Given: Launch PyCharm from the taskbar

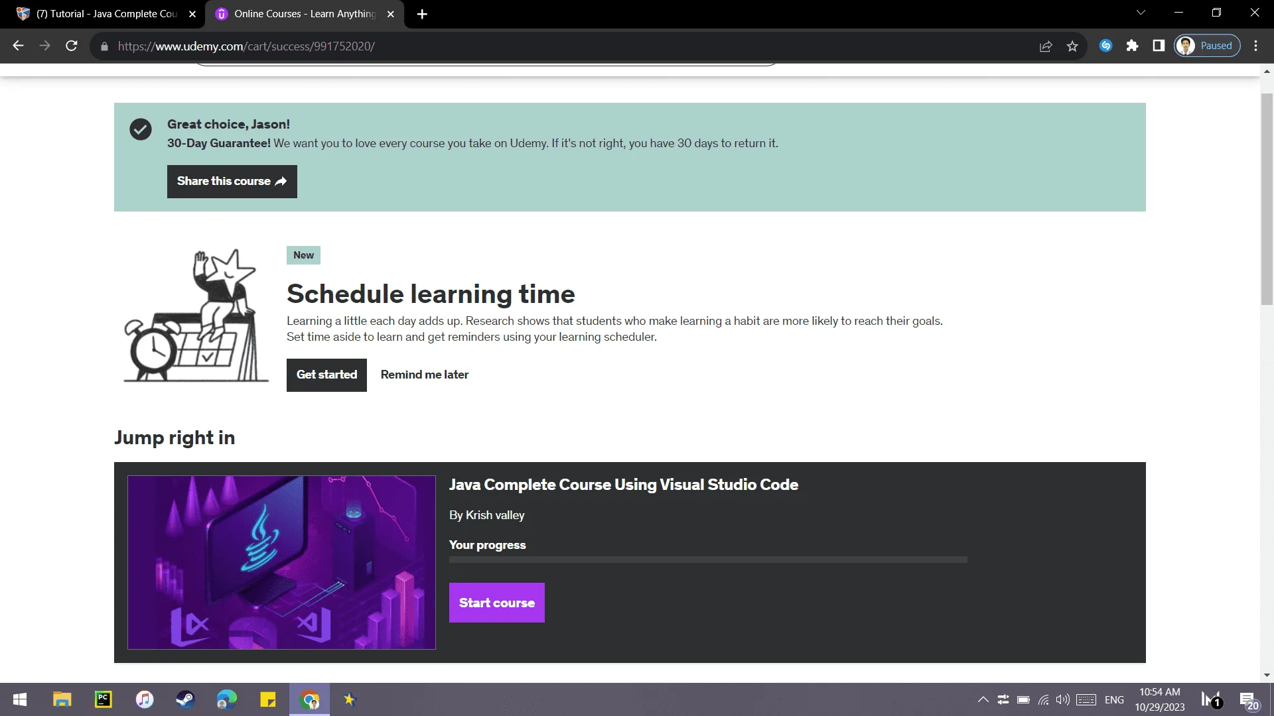Looking at the screenshot, I should 104,699.
